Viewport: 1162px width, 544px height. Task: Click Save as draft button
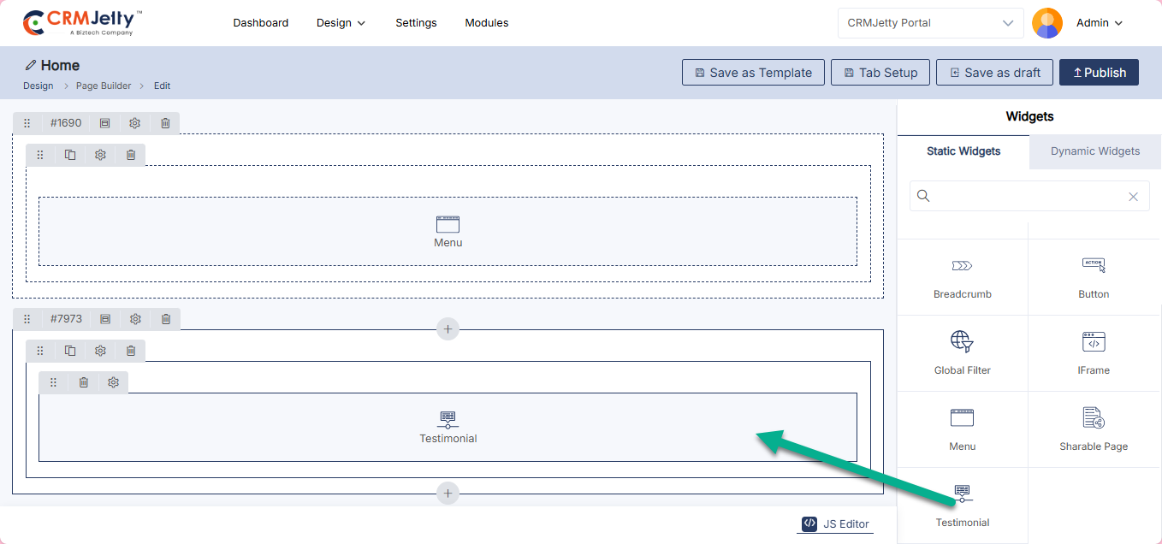point(994,73)
